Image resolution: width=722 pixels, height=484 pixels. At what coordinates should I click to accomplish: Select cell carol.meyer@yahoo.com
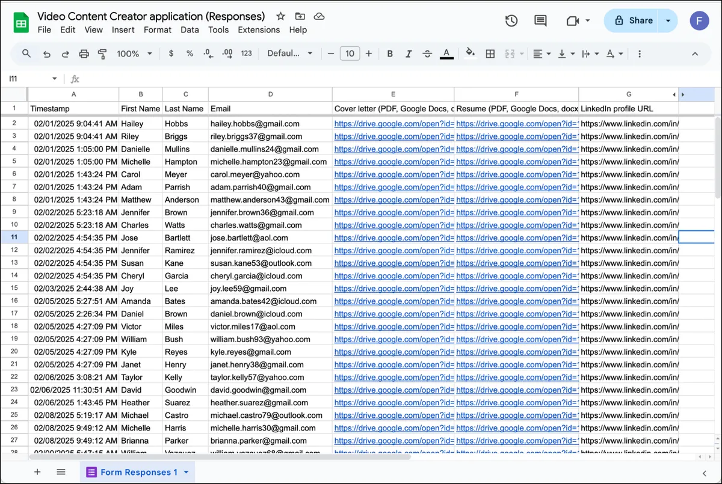(x=270, y=174)
